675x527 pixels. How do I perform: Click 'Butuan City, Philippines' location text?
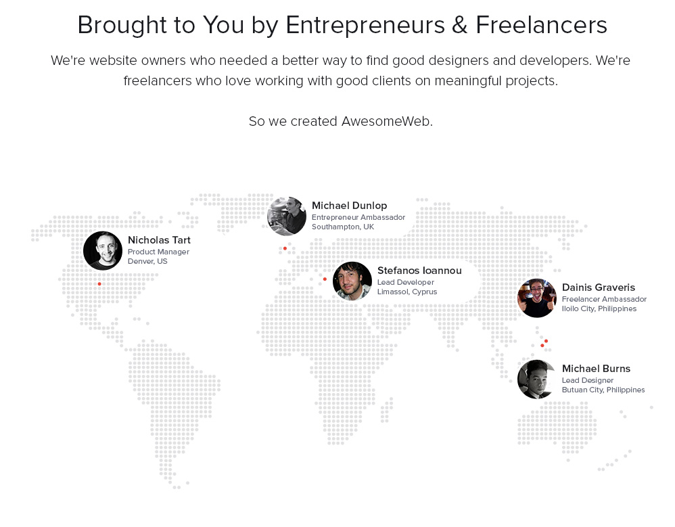(x=603, y=390)
